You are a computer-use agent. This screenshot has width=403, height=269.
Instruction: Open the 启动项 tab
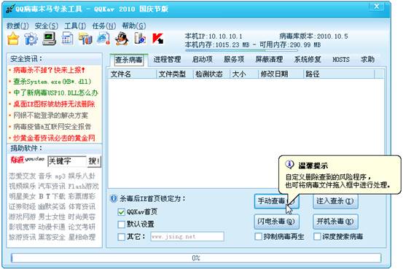pyautogui.click(x=203, y=59)
